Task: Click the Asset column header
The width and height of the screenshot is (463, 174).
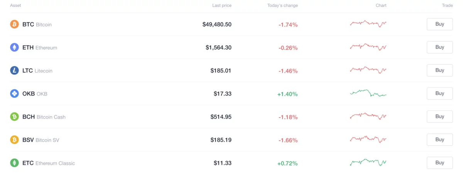Action: pos(15,5)
